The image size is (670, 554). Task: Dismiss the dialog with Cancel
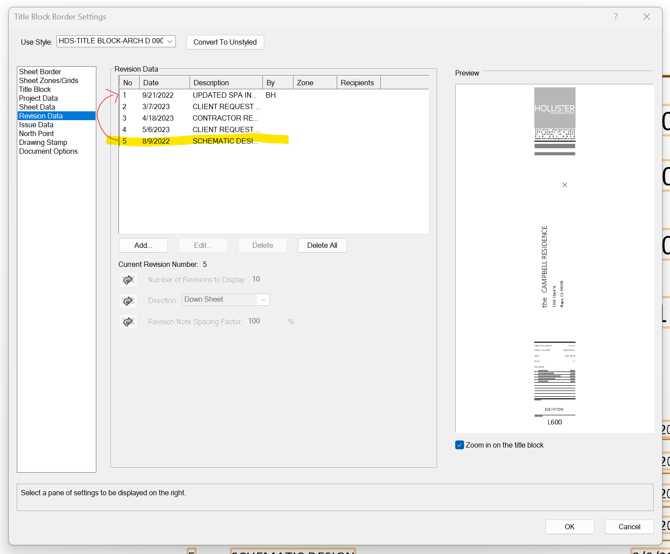tap(629, 527)
